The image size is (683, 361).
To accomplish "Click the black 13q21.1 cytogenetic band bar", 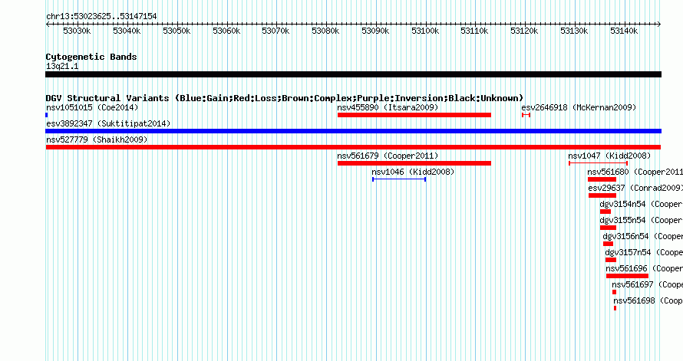I will (353, 74).
